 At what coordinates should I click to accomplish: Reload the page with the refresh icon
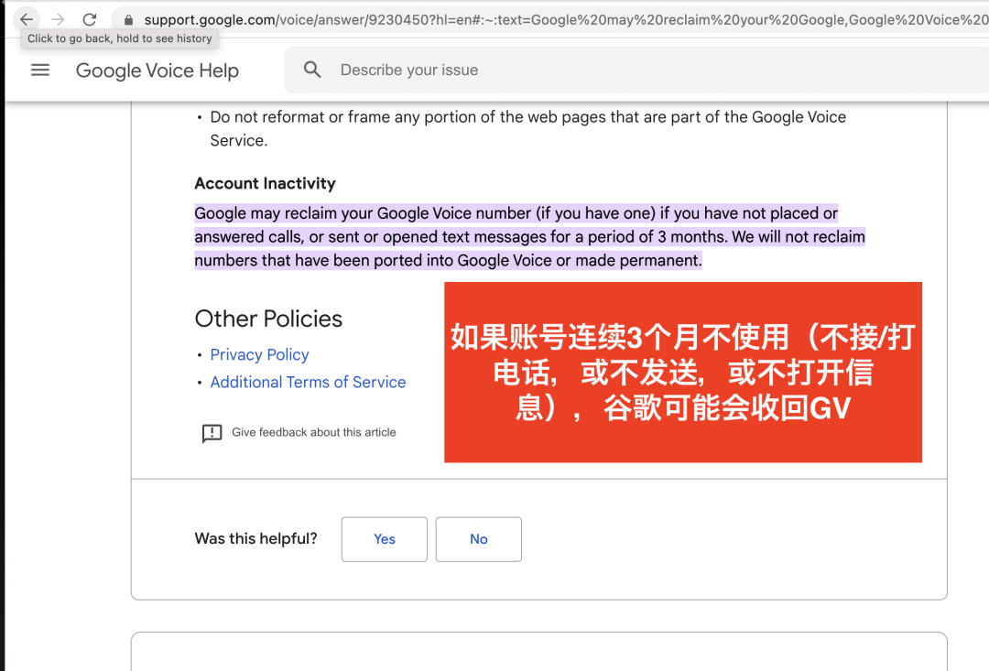tap(90, 19)
